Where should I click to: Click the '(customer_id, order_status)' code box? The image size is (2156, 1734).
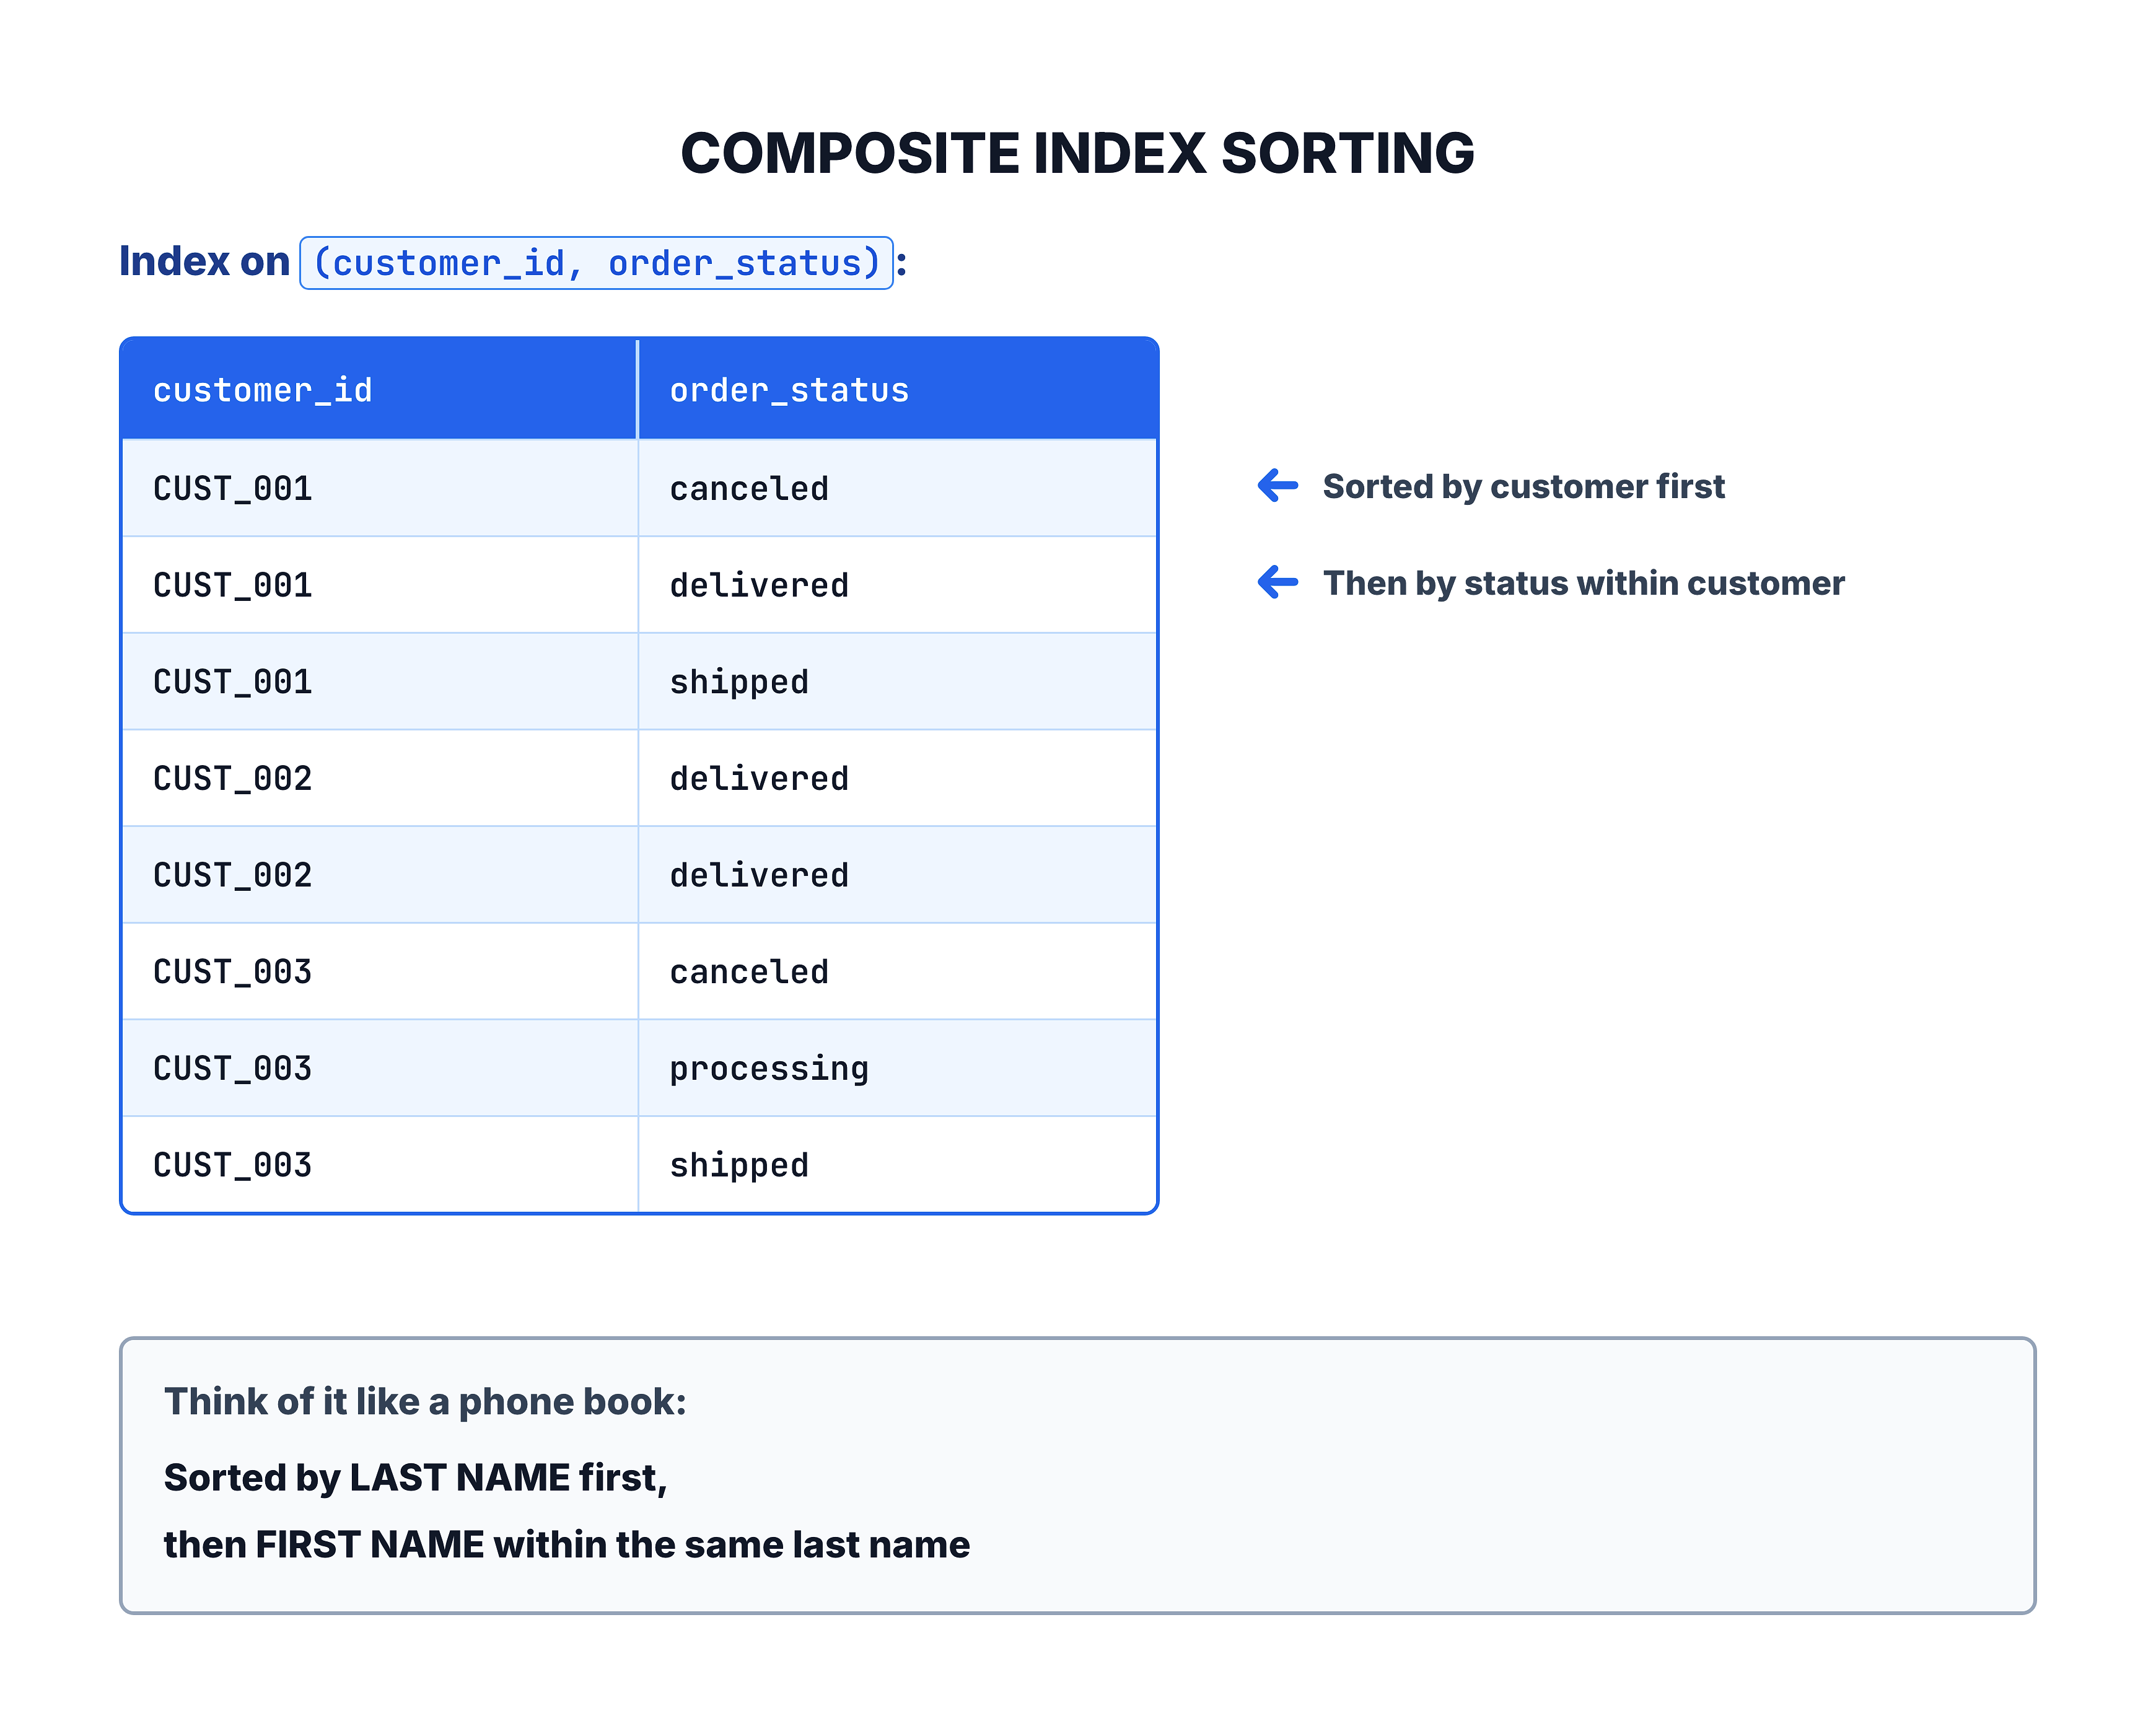click(596, 263)
